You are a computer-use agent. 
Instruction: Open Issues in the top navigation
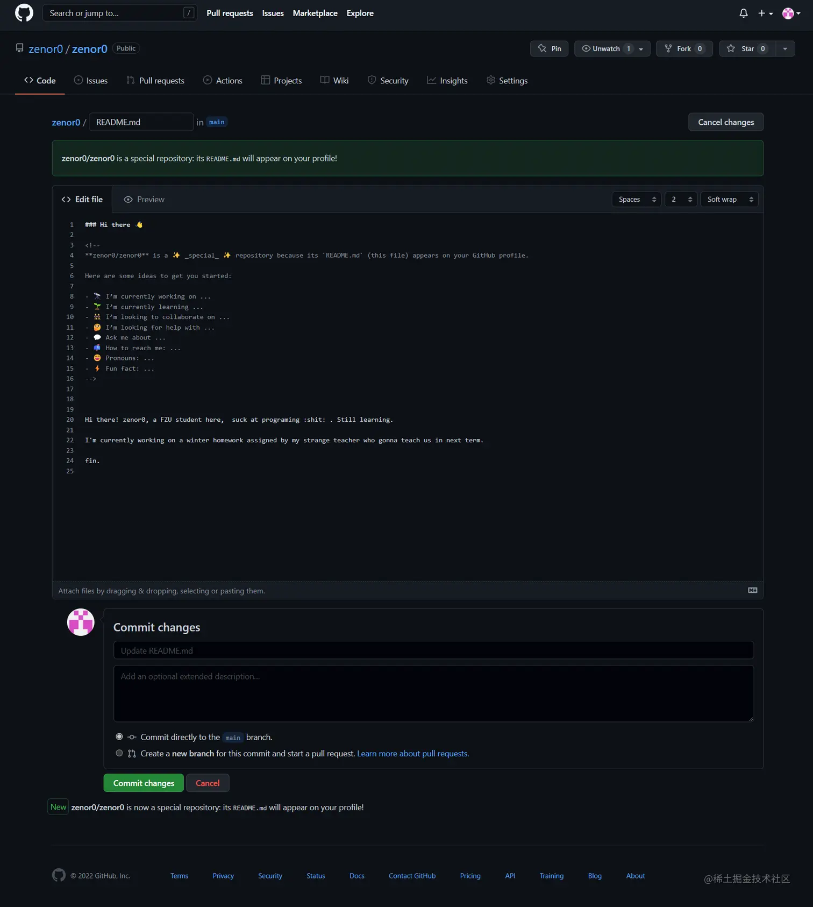point(273,13)
